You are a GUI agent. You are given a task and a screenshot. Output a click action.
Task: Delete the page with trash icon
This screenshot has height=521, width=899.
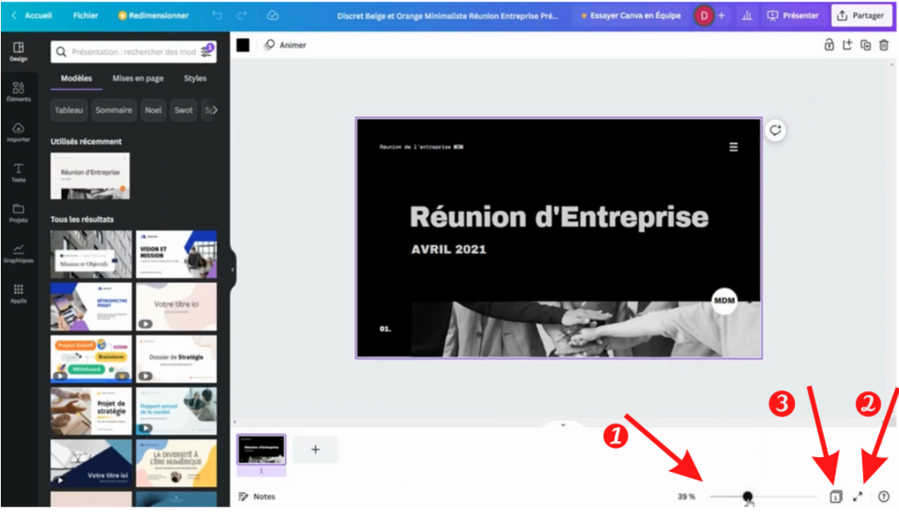[884, 46]
